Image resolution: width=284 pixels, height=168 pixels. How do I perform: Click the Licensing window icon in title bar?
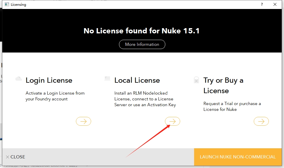(7, 4)
